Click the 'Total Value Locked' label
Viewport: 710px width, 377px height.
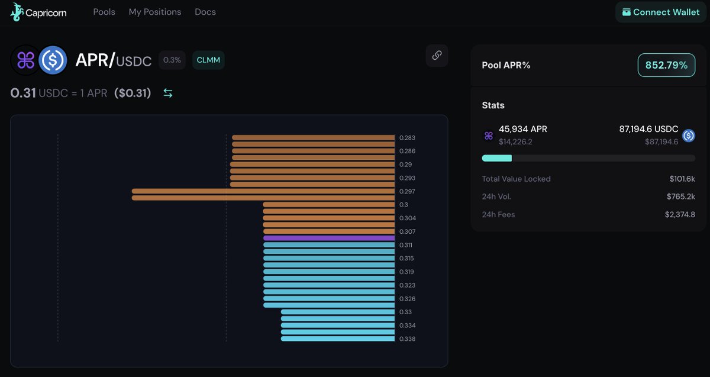coord(517,179)
